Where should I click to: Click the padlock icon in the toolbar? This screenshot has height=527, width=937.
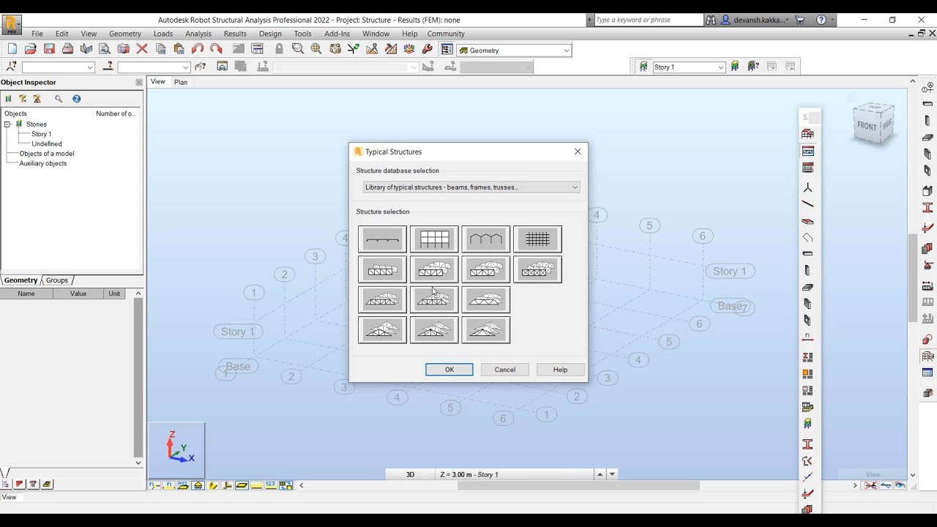pos(279,49)
